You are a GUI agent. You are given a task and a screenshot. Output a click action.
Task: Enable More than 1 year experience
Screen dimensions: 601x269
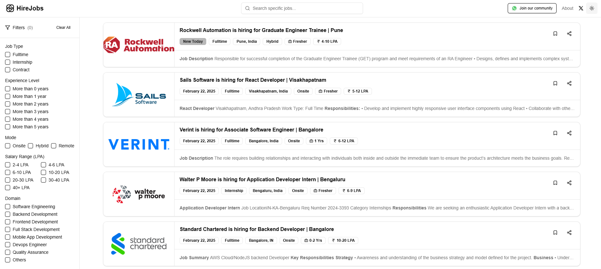pos(8,96)
